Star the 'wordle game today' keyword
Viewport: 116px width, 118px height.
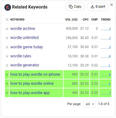pyautogui.click(x=7, y=47)
